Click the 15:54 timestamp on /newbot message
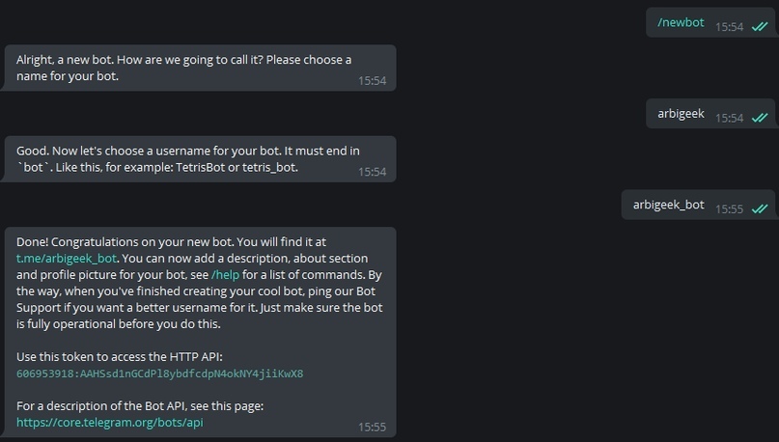This screenshot has height=442, width=779. coord(730,27)
